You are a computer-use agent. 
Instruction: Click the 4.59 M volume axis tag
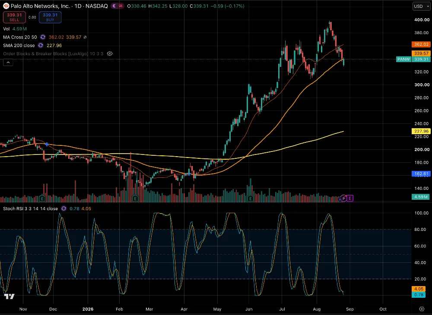pos(421,197)
